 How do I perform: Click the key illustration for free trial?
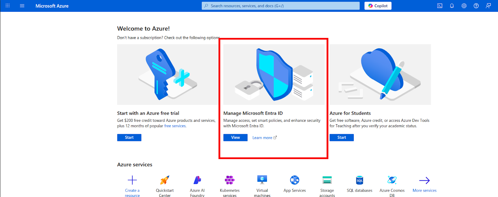pos(168,75)
